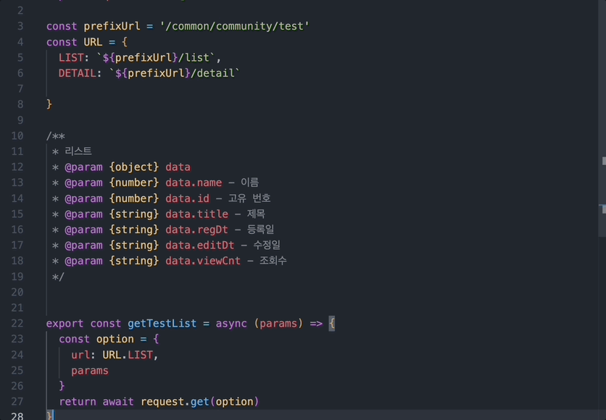
Task: Click the 리스트 comment text
Action: [78, 151]
